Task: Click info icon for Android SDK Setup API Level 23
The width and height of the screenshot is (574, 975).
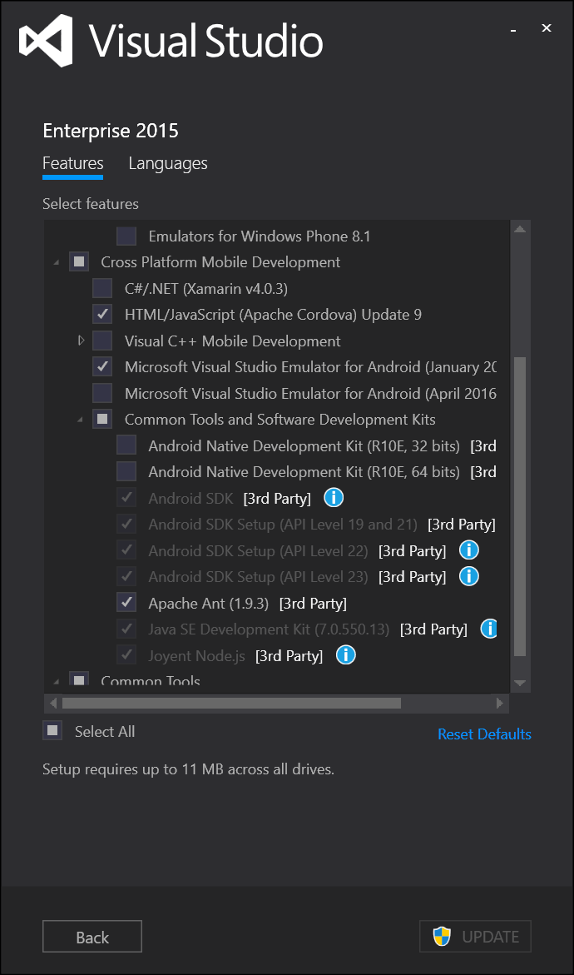Action: click(x=469, y=576)
